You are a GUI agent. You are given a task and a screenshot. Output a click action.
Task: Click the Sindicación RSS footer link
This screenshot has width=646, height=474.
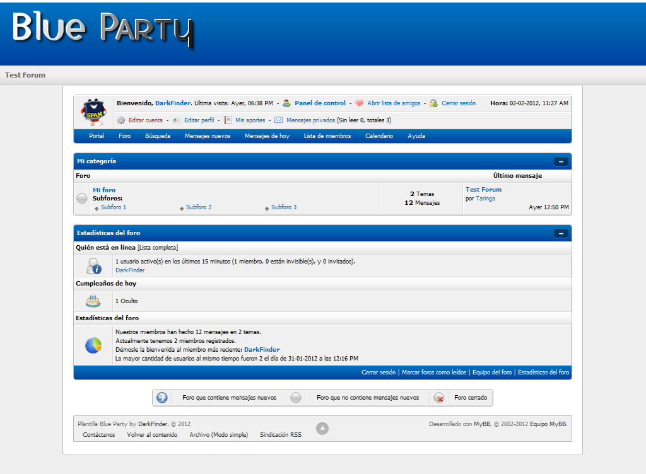[281, 435]
